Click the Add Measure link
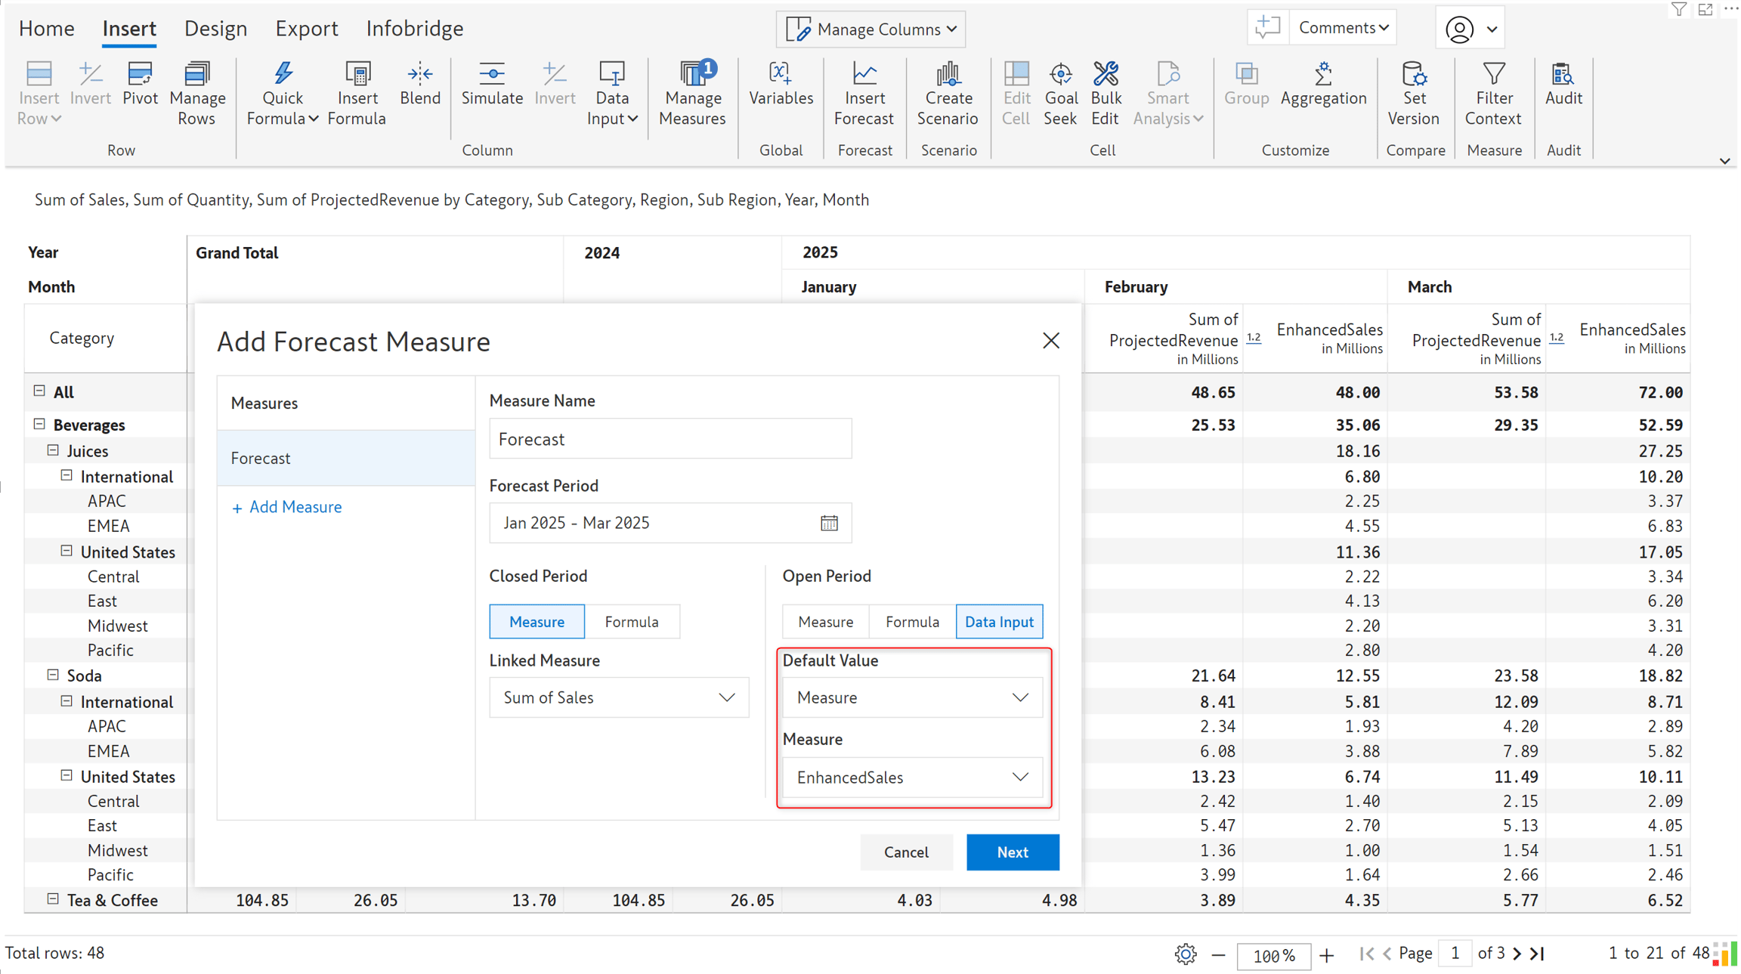 click(286, 507)
